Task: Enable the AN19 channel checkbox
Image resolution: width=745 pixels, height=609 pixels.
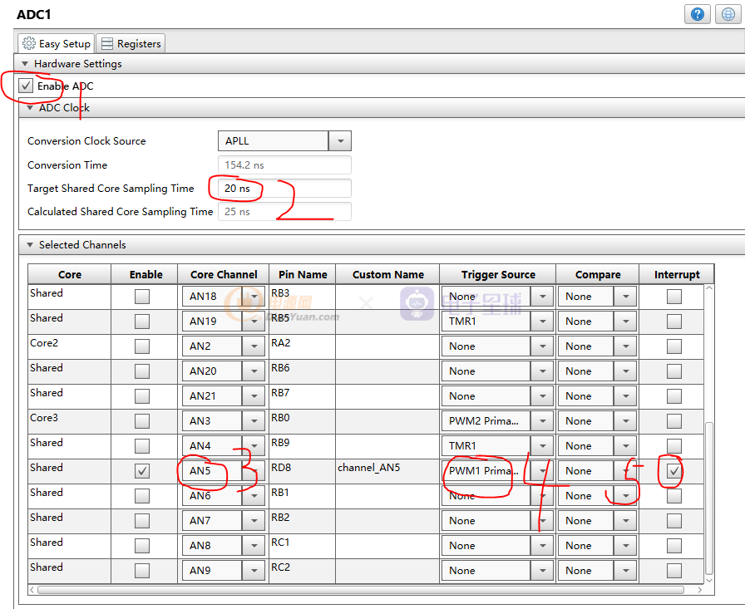Action: tap(142, 322)
